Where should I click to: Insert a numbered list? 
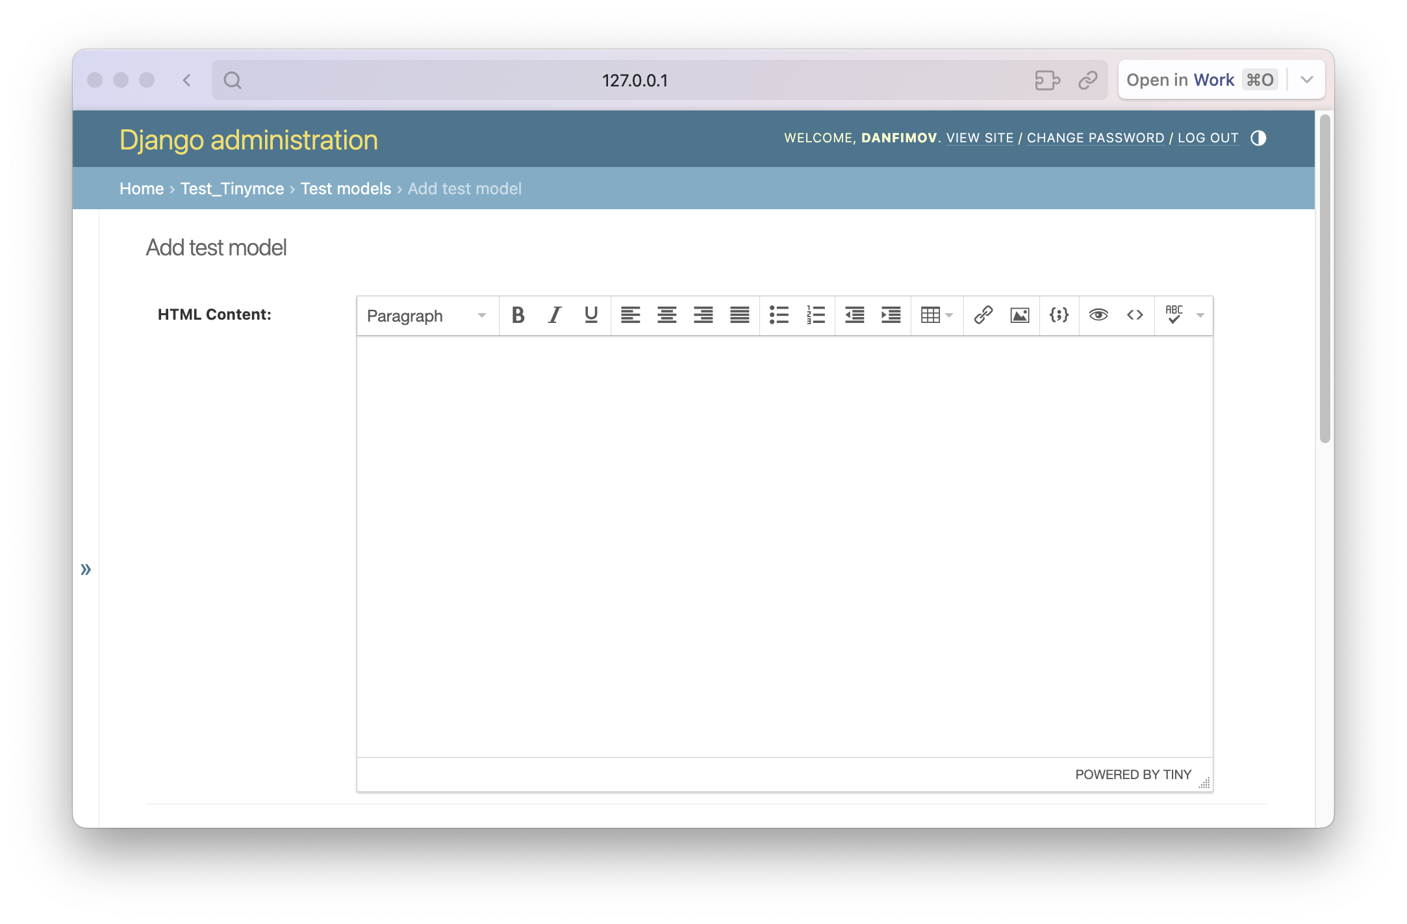tap(815, 315)
